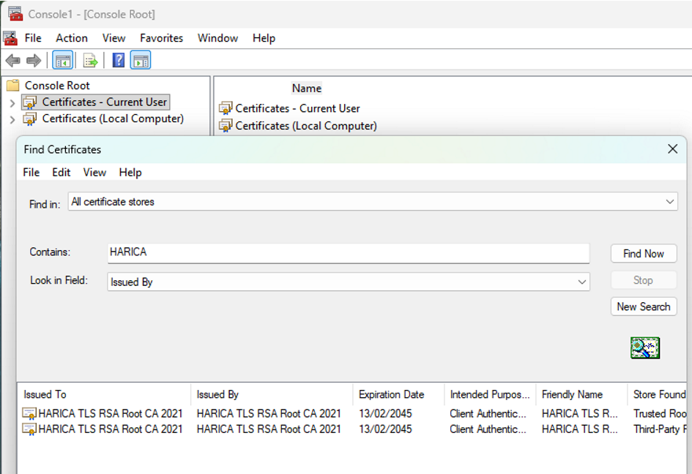
Task: Click certificate icon beside Current User in list
Action: 226,108
